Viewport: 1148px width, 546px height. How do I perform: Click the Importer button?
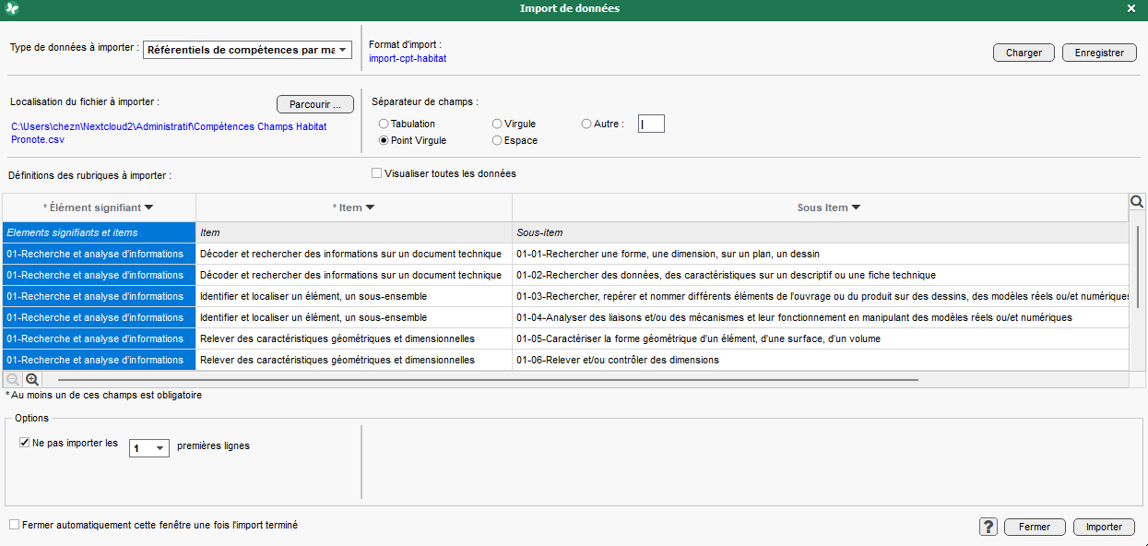[x=1105, y=527]
